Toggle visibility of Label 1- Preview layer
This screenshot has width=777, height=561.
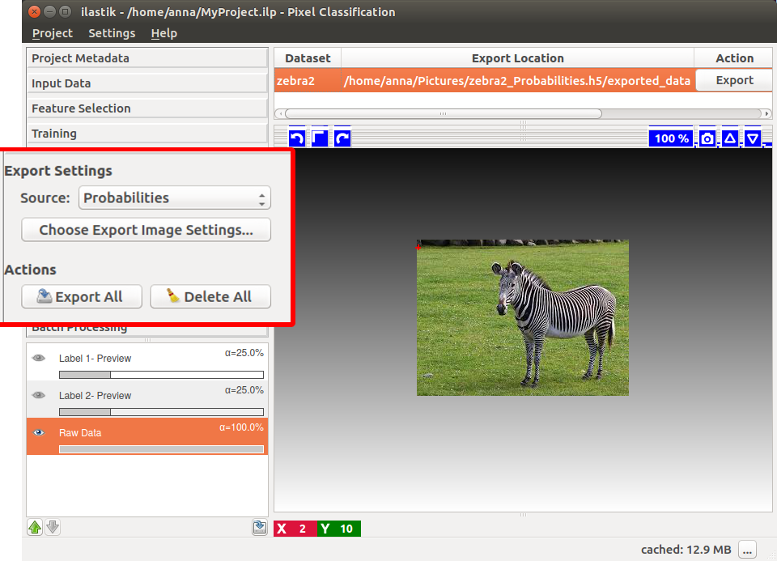(38, 358)
